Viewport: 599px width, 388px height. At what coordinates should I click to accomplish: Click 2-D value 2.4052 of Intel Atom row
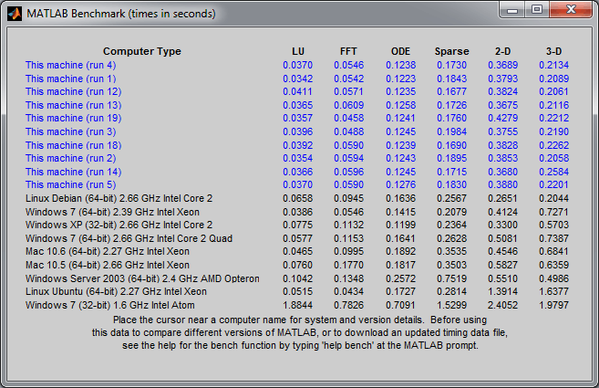(x=502, y=305)
